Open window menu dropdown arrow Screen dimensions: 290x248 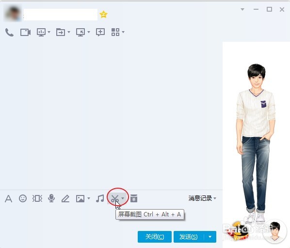(x=242, y=9)
